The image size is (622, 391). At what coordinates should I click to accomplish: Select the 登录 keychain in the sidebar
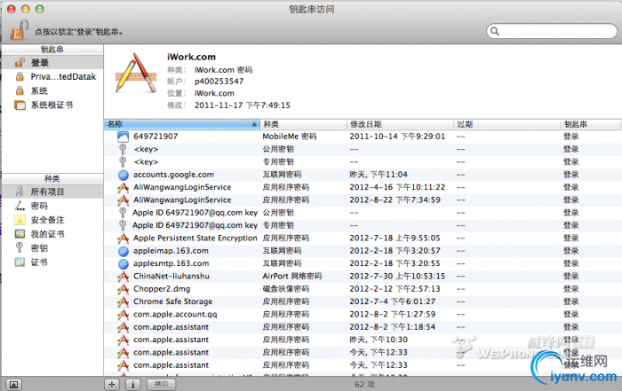pyautogui.click(x=52, y=63)
